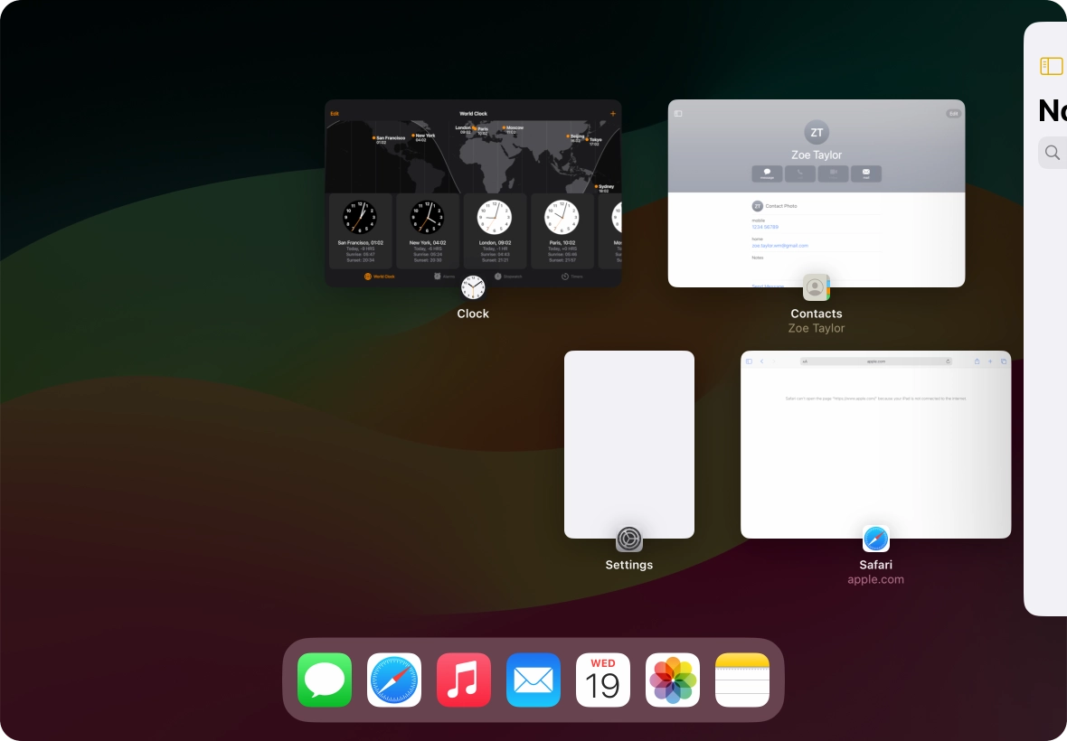Viewport: 1067px width, 741px height.
Task: Open the Music app icon
Action: [x=464, y=680]
